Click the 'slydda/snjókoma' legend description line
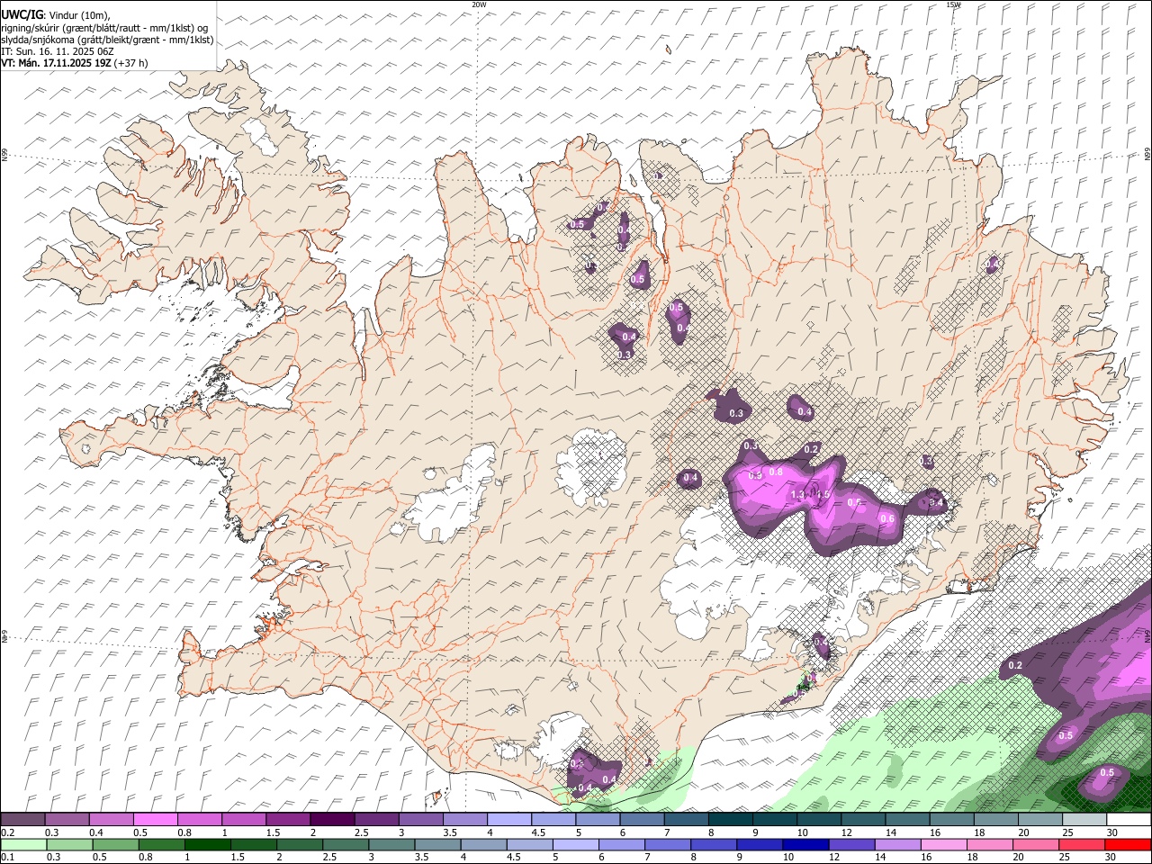 click(x=107, y=40)
